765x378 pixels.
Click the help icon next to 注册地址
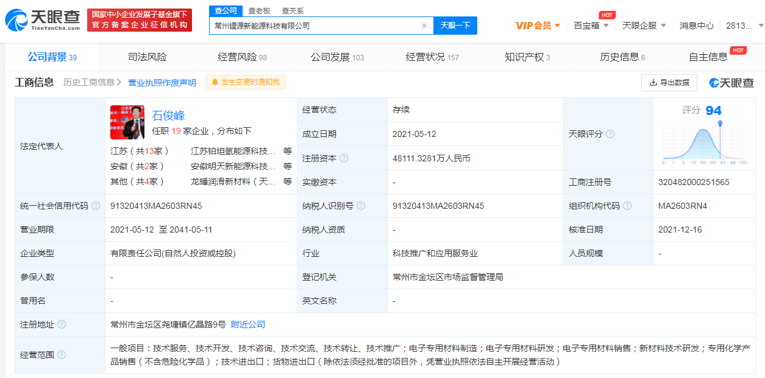pos(62,324)
